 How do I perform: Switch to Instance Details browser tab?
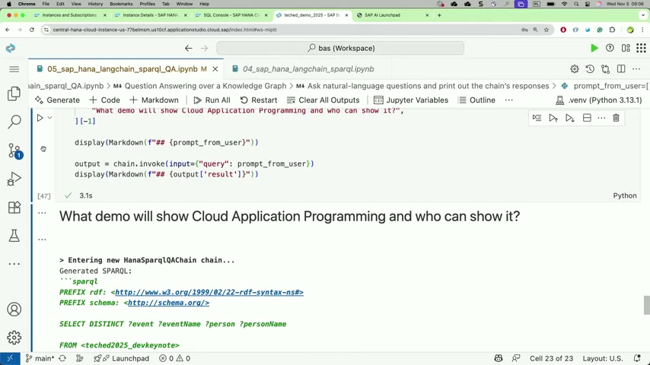coord(151,15)
